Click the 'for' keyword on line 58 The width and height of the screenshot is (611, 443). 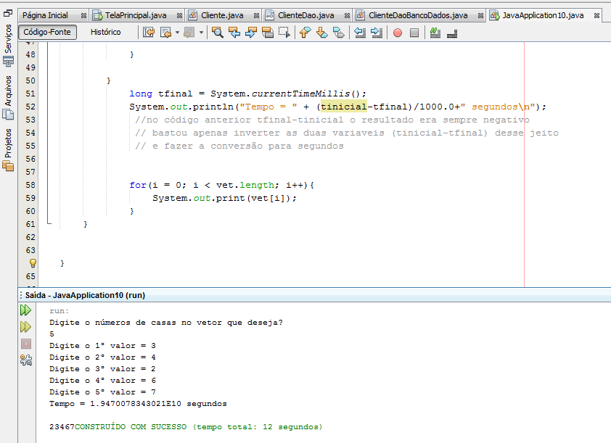138,185
